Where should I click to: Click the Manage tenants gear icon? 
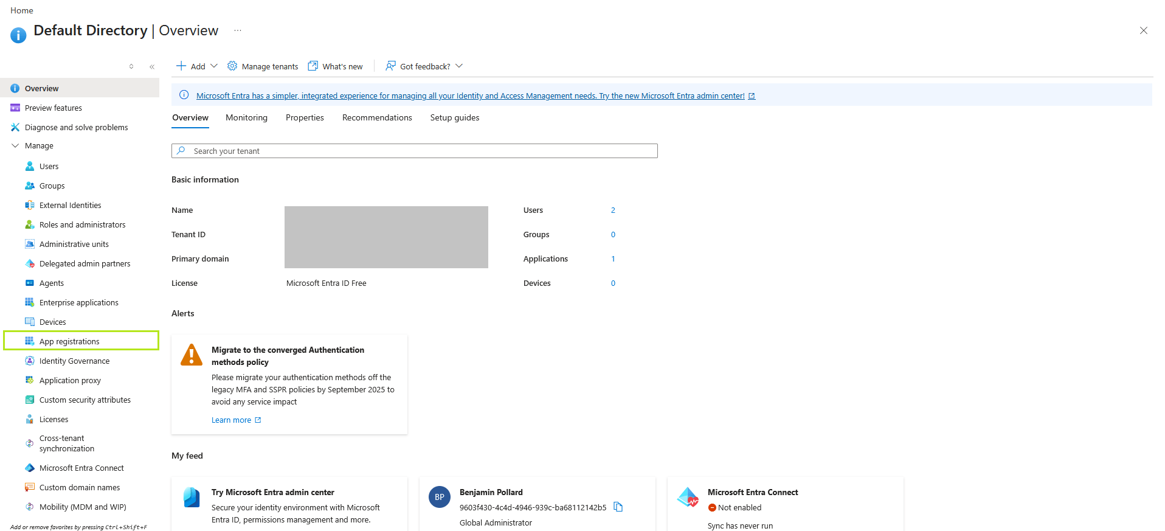232,66
